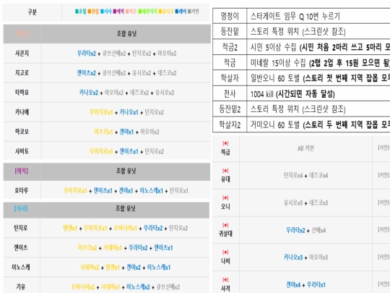The height and width of the screenshot is (293, 390).
Task: Click the 적금 achievement name
Action: pyautogui.click(x=230, y=62)
